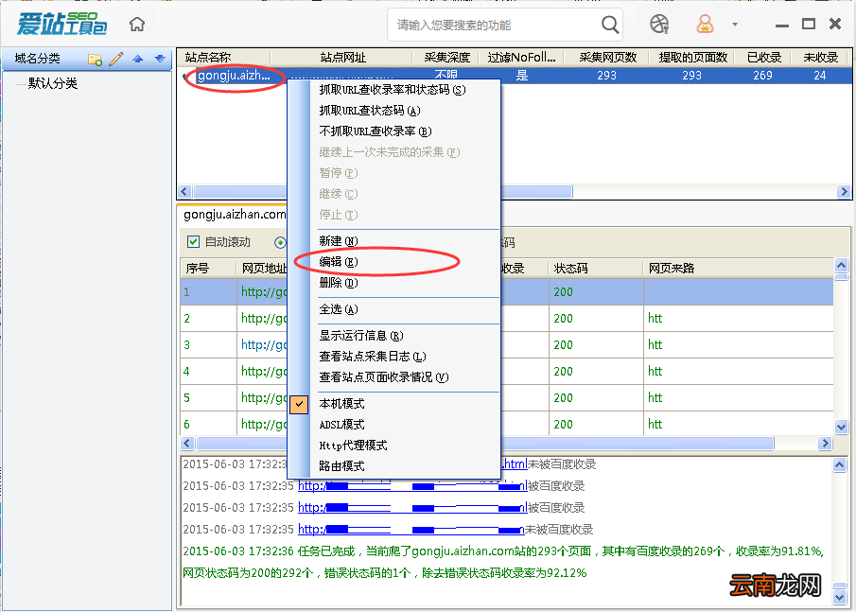
Task: Choose 不抓取URL查收录率 menu entry
Action: [376, 131]
